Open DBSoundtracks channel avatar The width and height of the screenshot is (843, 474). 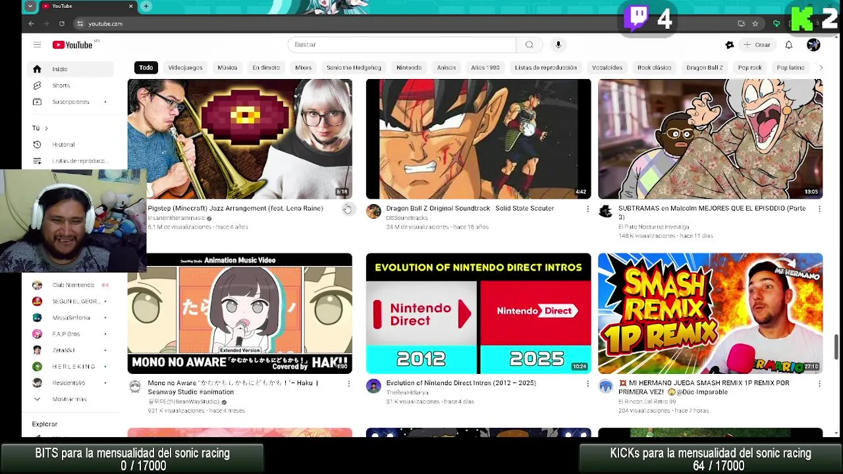coord(373,211)
